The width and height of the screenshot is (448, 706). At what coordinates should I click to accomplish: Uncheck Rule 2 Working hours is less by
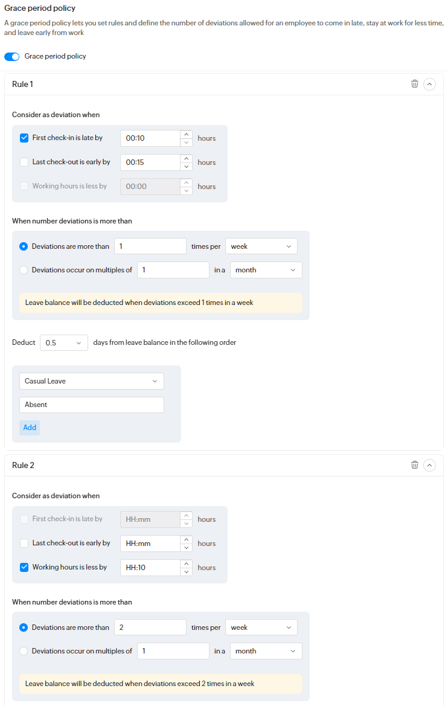[x=24, y=567]
